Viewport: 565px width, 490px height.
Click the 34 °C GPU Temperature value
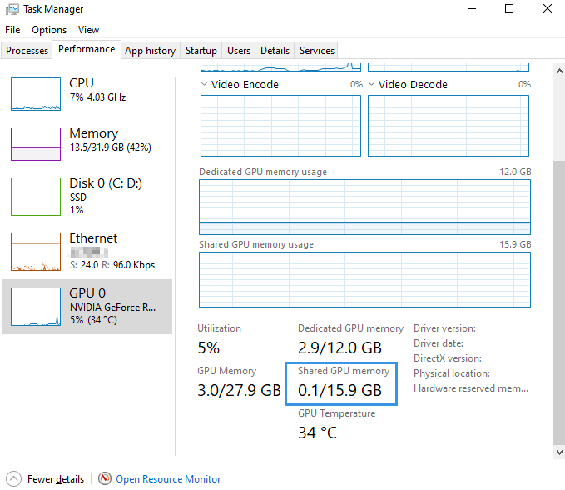(317, 432)
